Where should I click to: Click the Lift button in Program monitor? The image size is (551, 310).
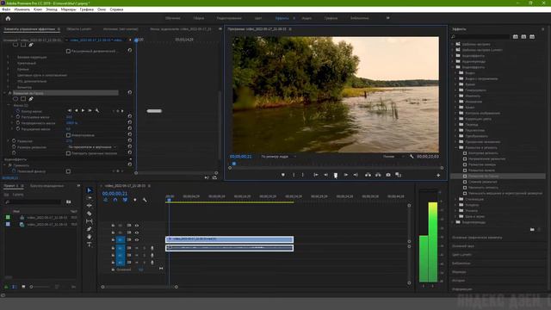tap(368, 175)
